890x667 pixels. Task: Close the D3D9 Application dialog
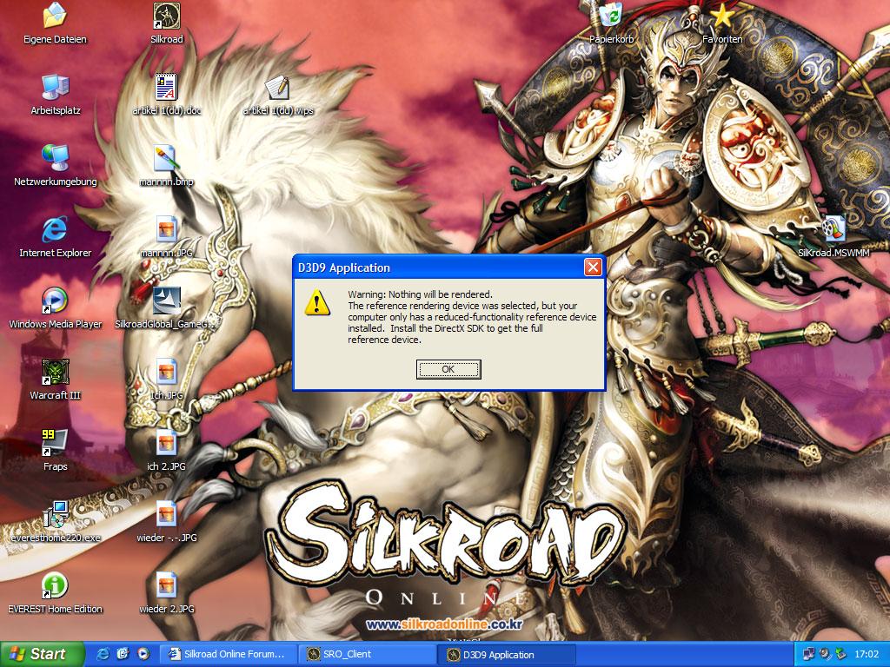[x=593, y=267]
